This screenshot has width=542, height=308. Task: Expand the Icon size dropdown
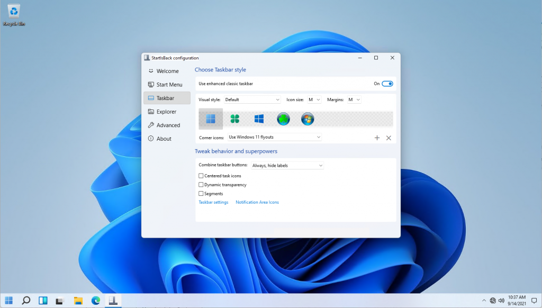(x=314, y=99)
